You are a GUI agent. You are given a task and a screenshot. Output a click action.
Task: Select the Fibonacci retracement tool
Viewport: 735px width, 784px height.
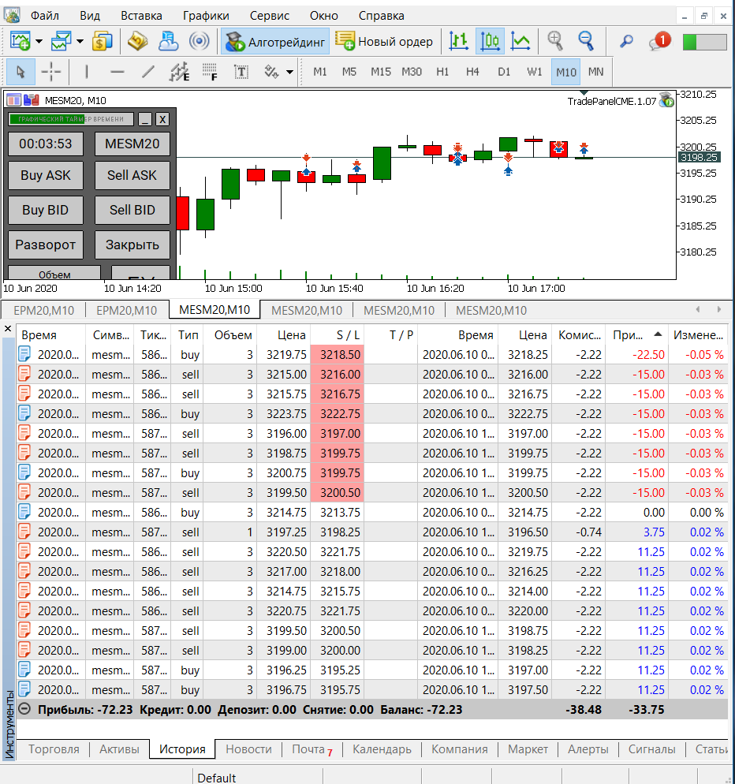point(210,72)
